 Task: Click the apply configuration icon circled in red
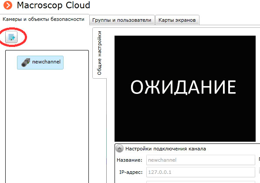[x=11, y=37]
